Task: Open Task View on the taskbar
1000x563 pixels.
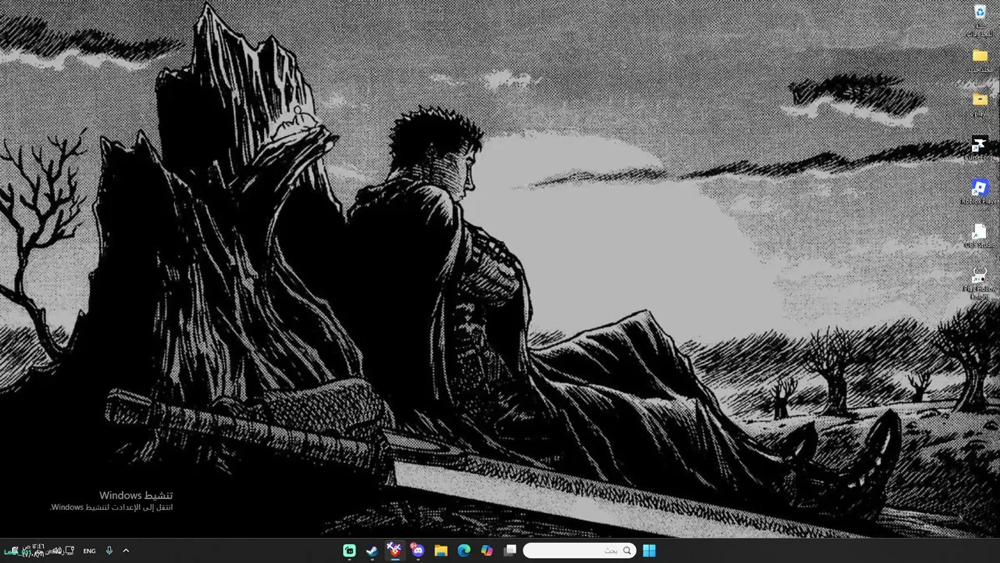Action: (x=509, y=550)
